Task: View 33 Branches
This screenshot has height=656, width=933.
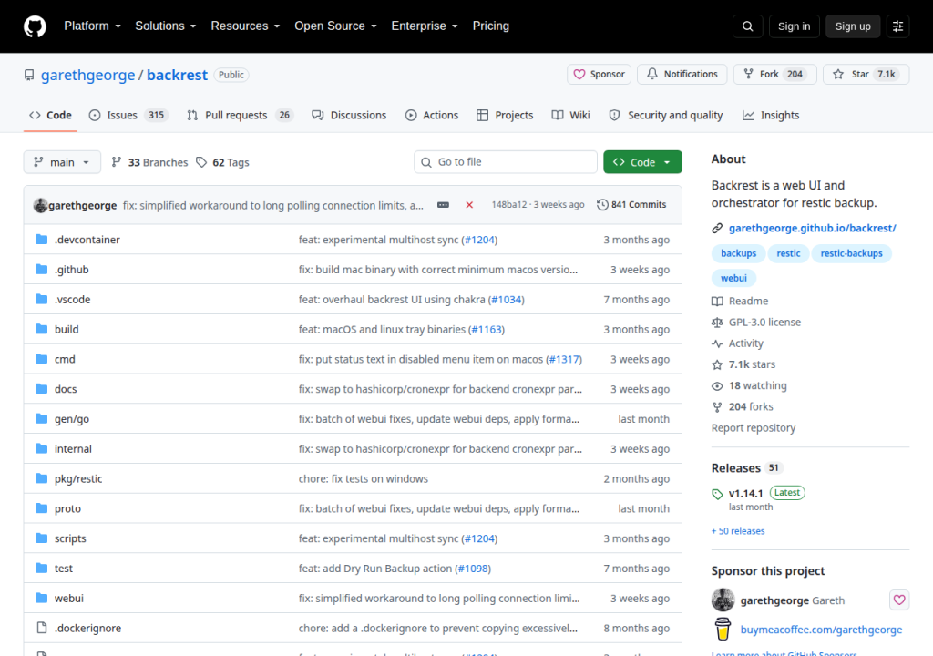Action: (x=149, y=162)
